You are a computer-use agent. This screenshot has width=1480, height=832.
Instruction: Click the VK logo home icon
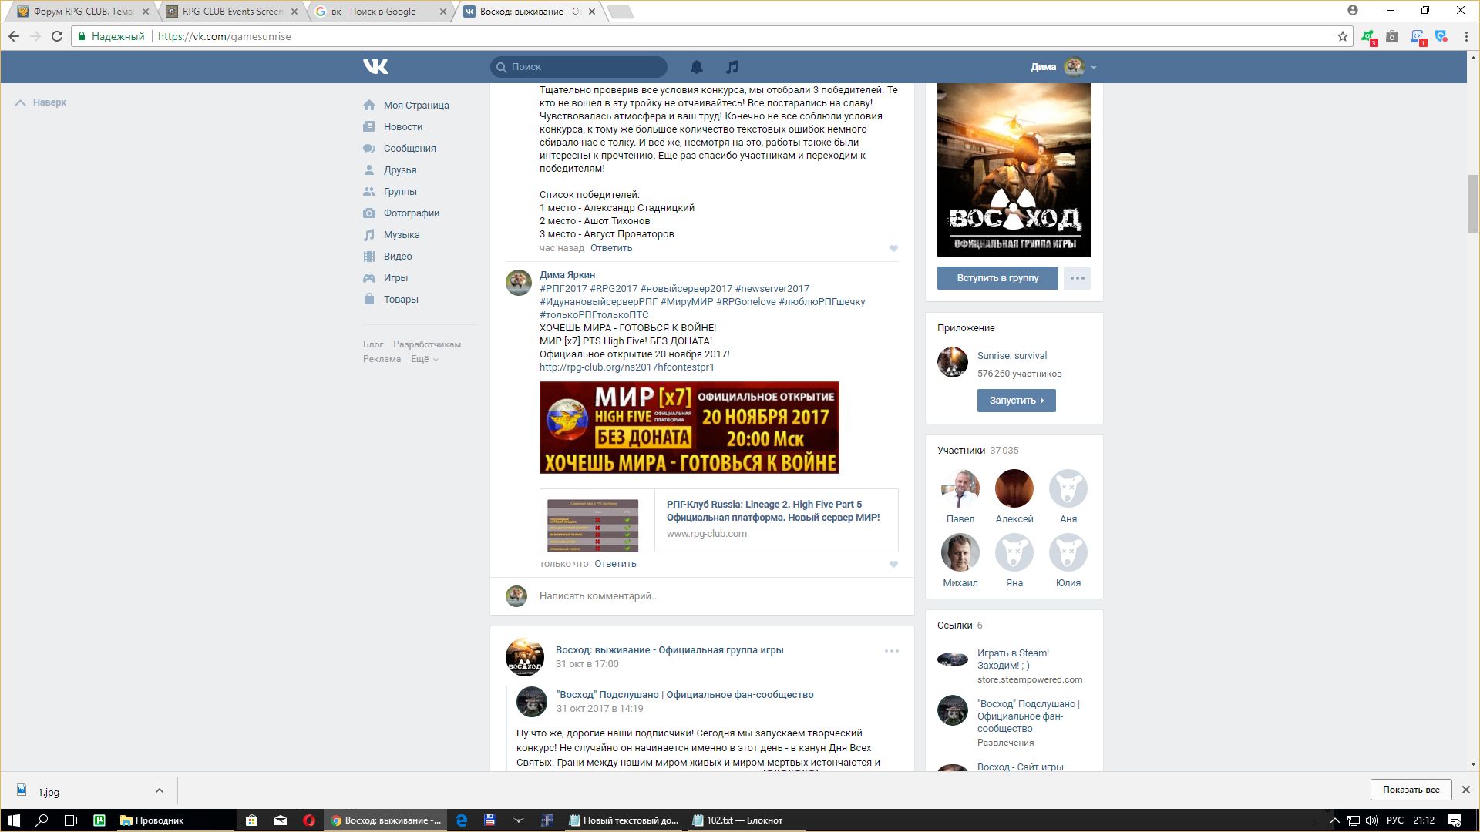pyautogui.click(x=375, y=67)
